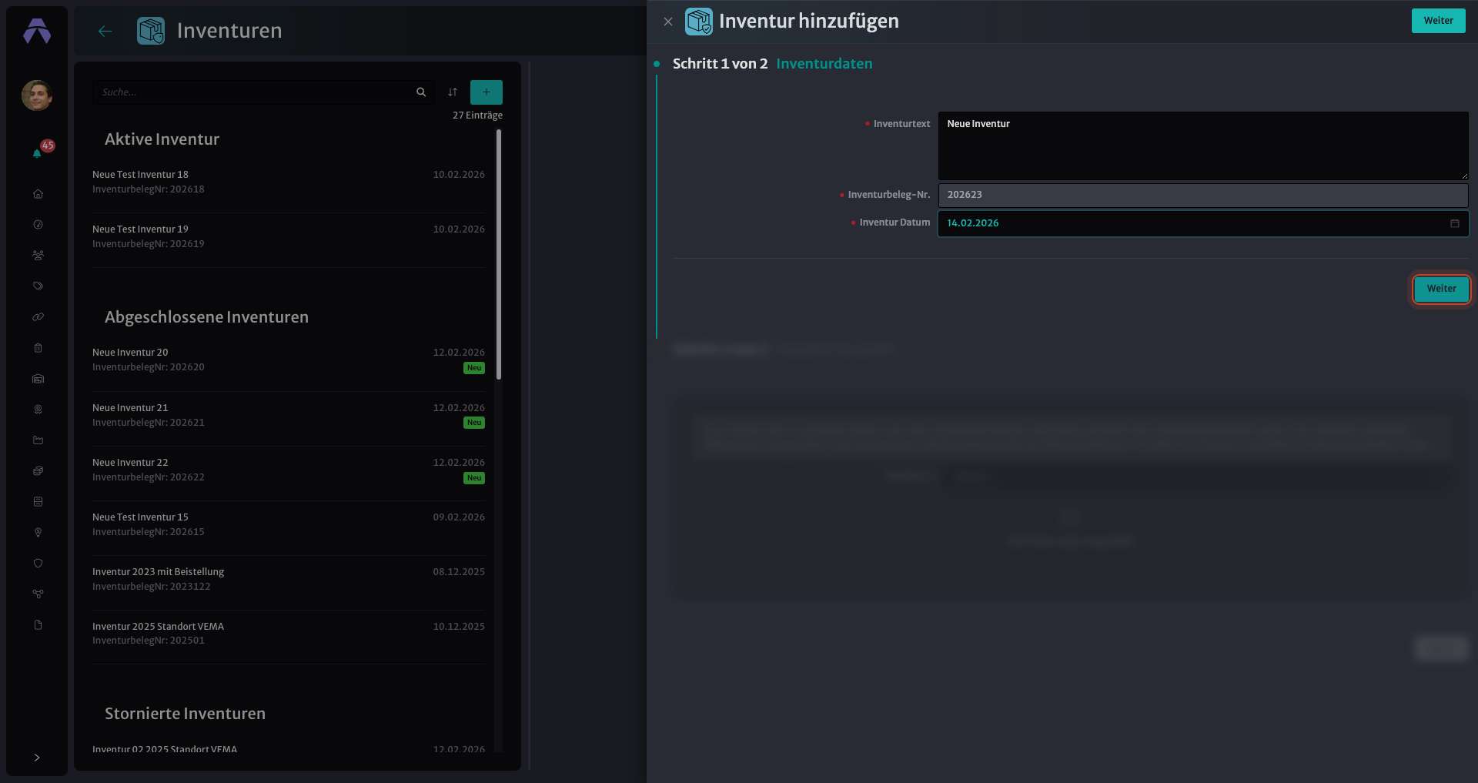Open the coins stack icon in sidebar
Image resolution: width=1478 pixels, height=783 pixels.
coord(38,471)
